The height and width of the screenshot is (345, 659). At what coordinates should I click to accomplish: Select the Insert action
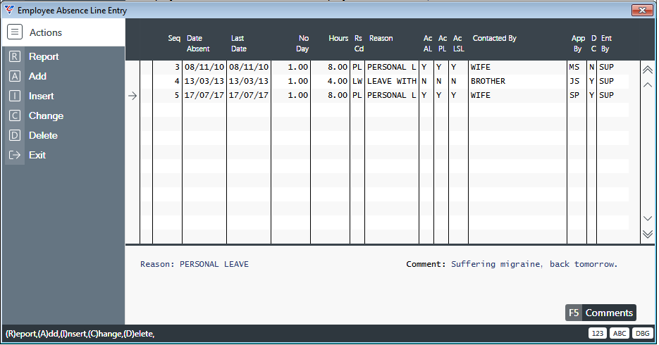pyautogui.click(x=41, y=96)
